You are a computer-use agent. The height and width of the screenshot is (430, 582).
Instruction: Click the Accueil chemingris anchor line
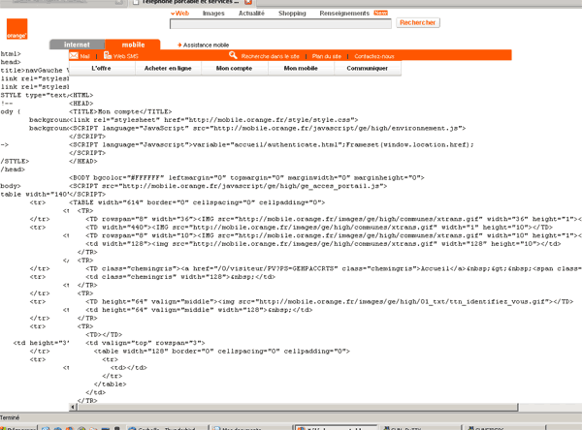pyautogui.click(x=334, y=269)
